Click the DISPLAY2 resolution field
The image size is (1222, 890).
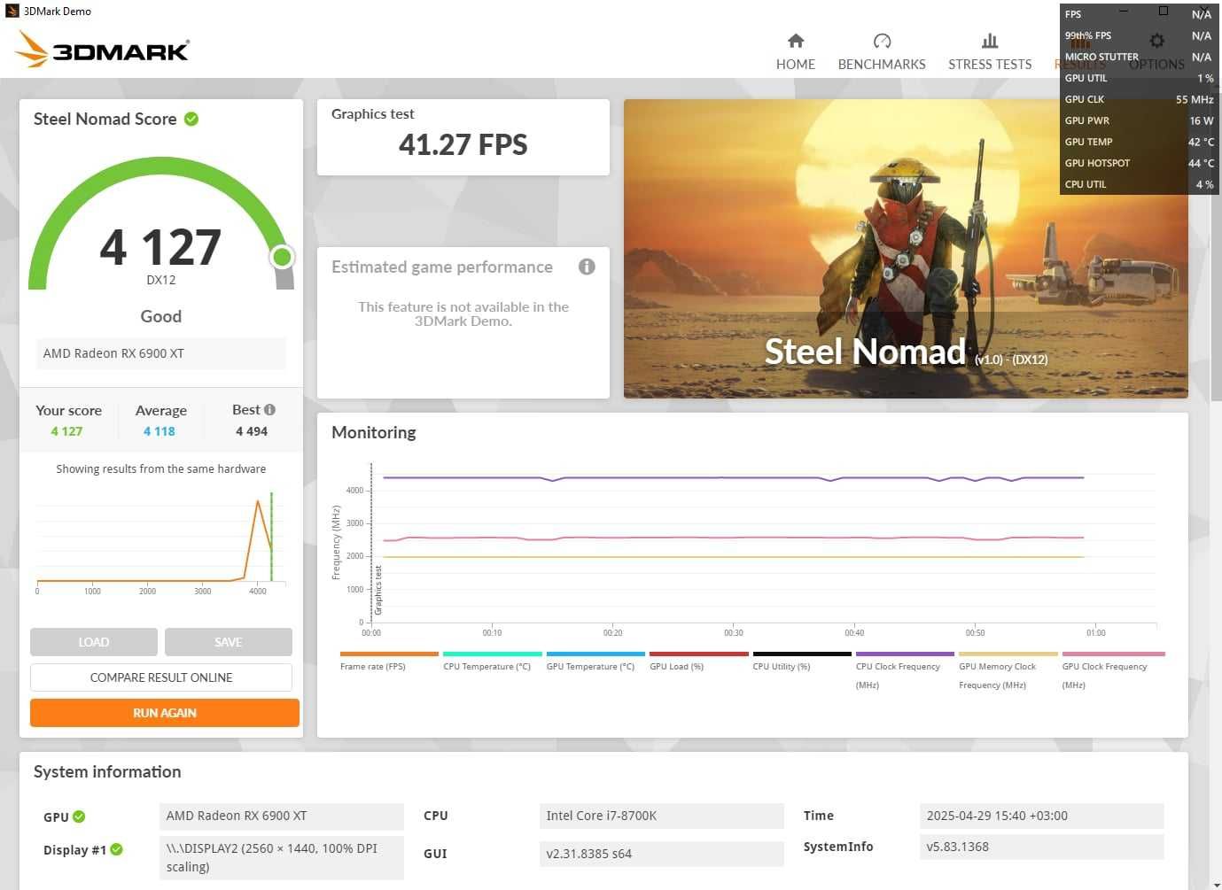281,857
